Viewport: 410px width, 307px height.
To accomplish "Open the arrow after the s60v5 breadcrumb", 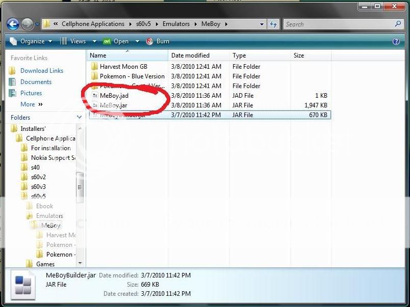I will coord(157,24).
